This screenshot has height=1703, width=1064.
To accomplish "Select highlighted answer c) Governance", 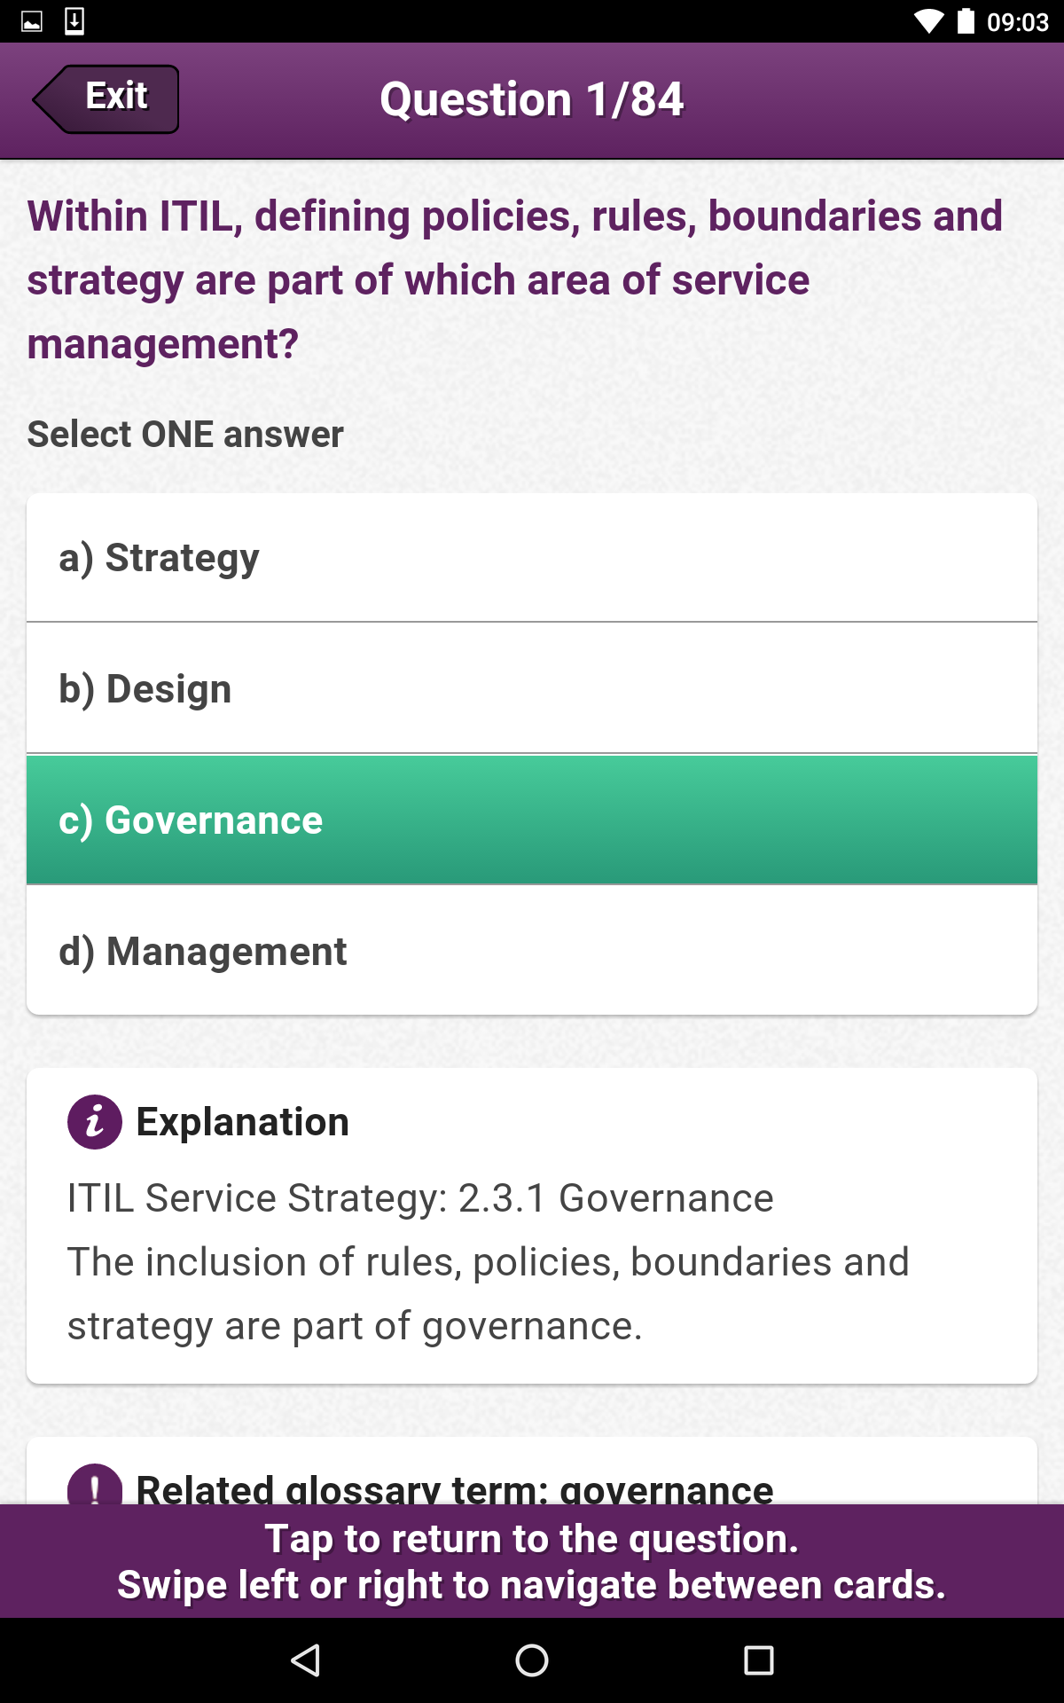I will [532, 820].
